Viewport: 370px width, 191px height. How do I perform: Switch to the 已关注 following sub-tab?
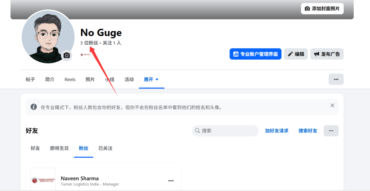click(106, 148)
